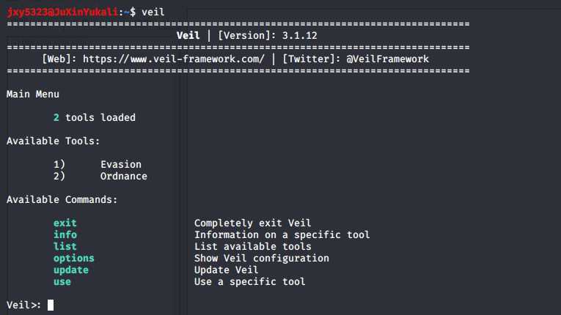The height and width of the screenshot is (315, 561).
Task: Click the version number 3.1.12
Action: (x=300, y=36)
